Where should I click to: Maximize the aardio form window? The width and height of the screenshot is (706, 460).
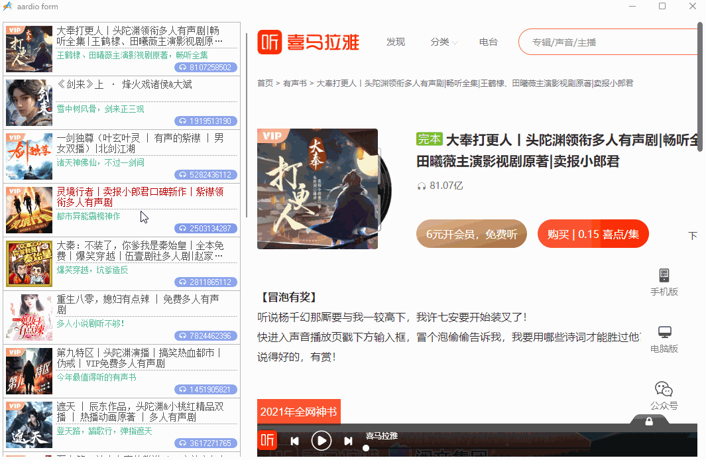point(662,7)
